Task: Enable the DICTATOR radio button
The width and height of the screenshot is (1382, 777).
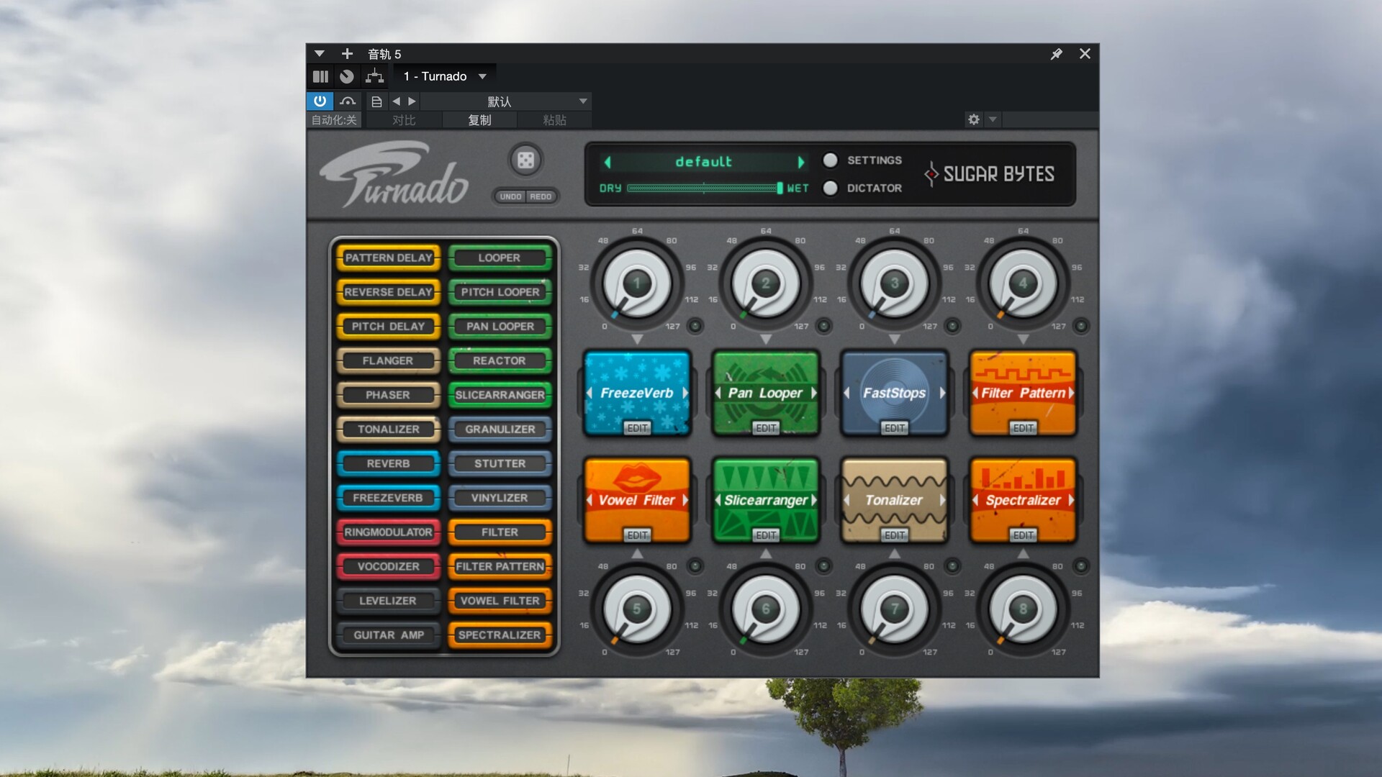Action: click(x=830, y=188)
